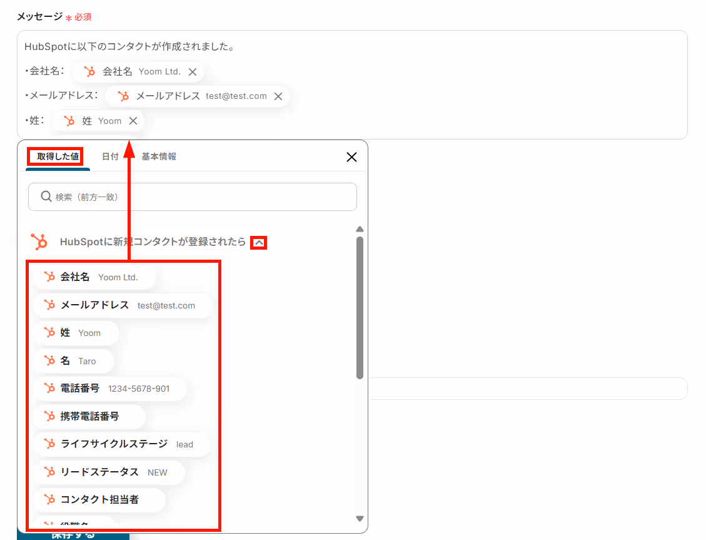
Task: Insert the リードステータス NEW value
Action: (x=110, y=472)
